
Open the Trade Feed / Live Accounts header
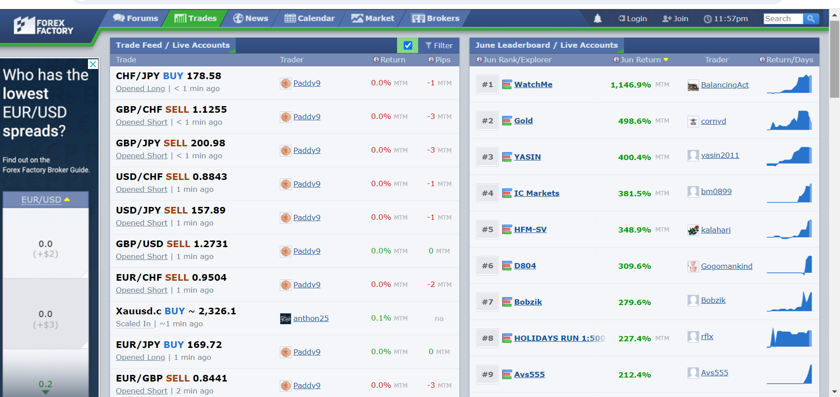tap(173, 45)
